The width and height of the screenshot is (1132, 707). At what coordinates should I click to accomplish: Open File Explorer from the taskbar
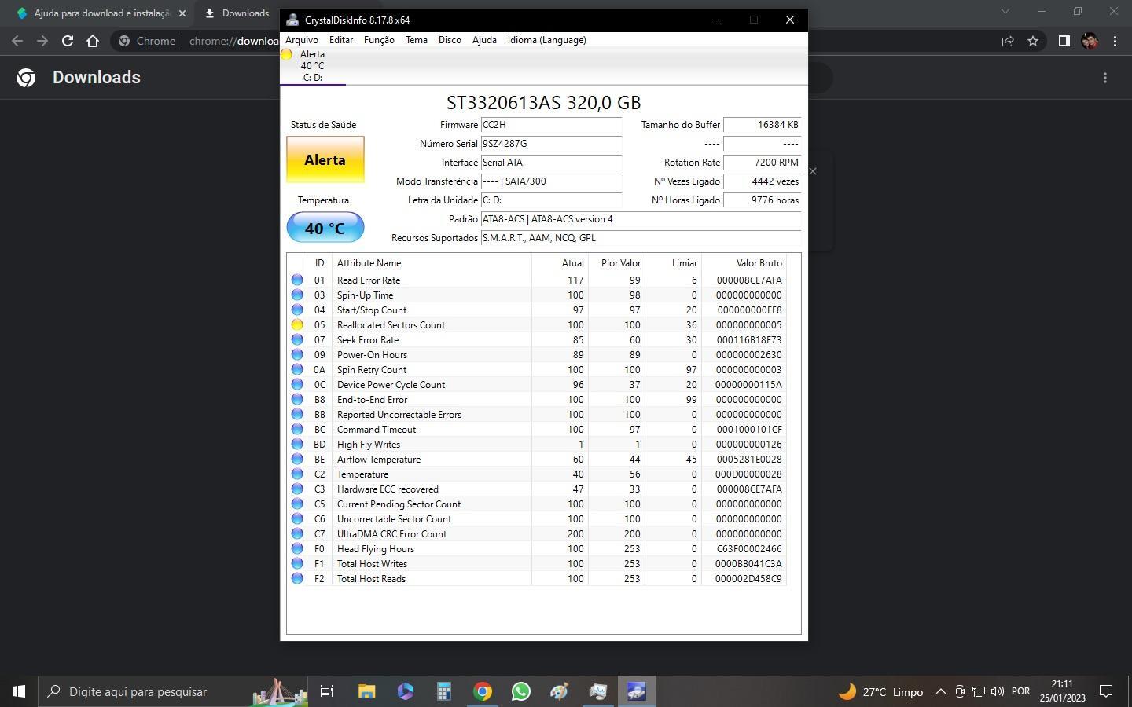click(367, 691)
